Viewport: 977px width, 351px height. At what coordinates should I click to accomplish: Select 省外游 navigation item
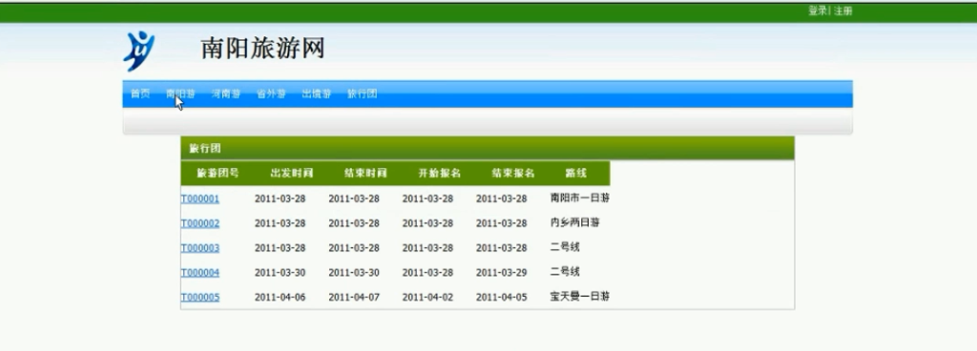tap(271, 94)
